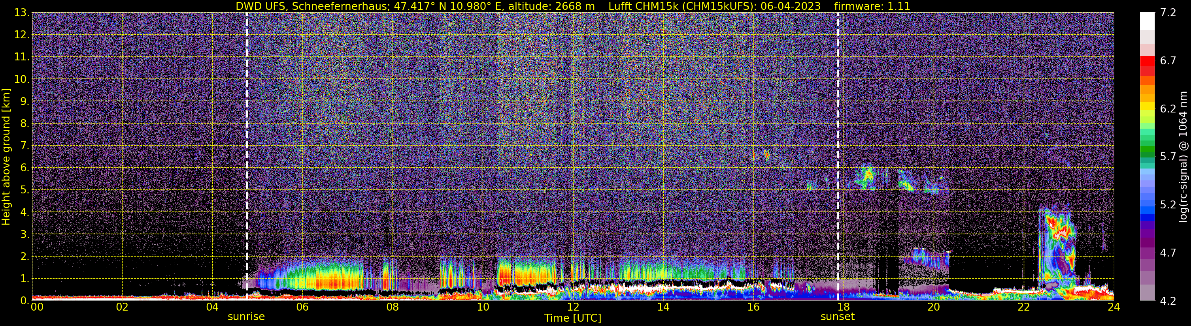This screenshot has width=1191, height=326.
Task: Click the time axis tick label '08'
Action: [x=393, y=307]
